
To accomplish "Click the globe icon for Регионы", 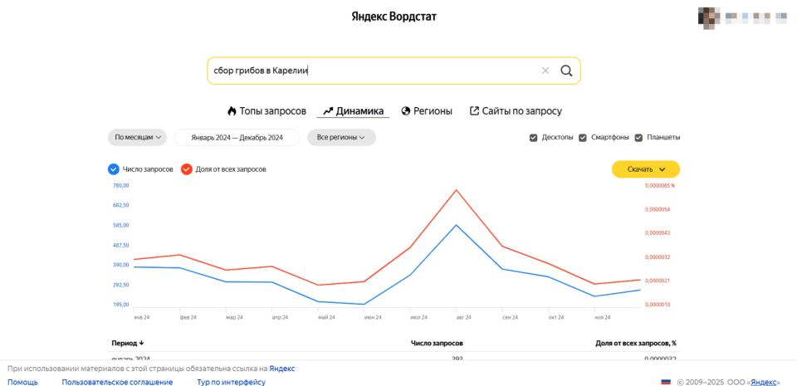I will 406,111.
